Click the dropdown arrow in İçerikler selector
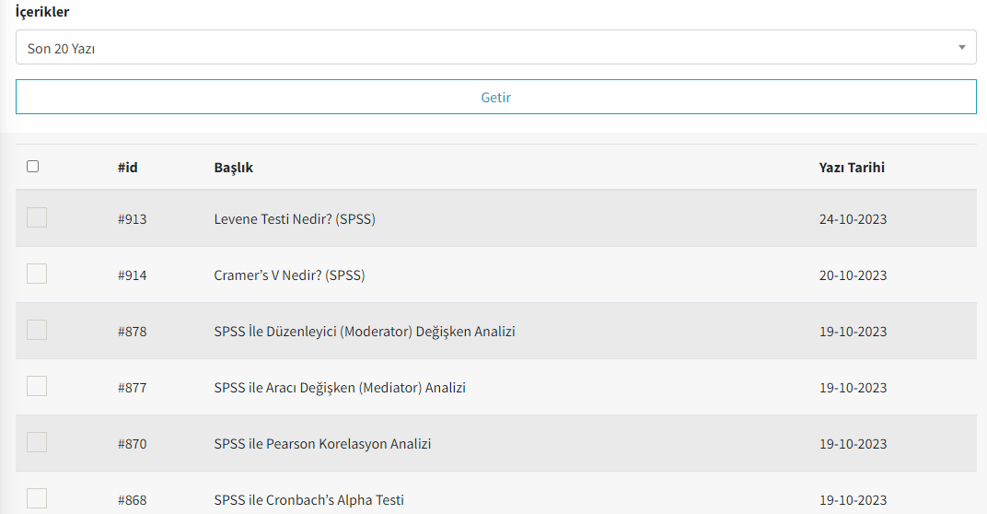Viewport: 987px width, 514px height. point(961,48)
